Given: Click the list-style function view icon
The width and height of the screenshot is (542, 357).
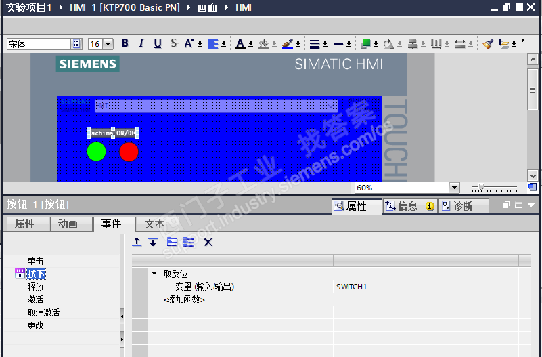Looking at the screenshot, I should [x=188, y=242].
